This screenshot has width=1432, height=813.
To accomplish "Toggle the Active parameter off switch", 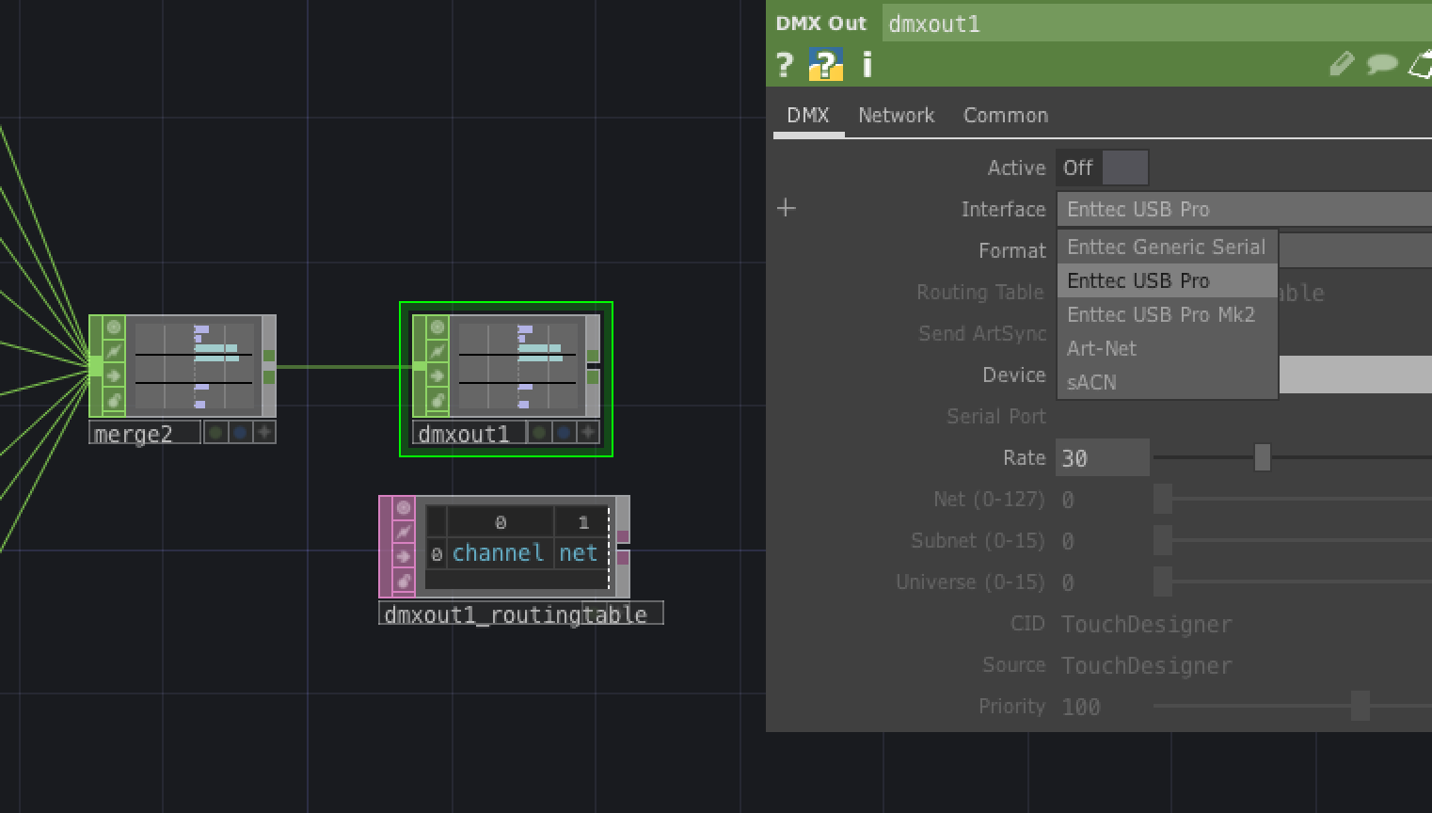I will [x=1126, y=167].
